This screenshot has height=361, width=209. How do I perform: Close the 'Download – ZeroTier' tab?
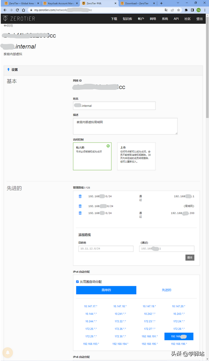[x=154, y=4]
